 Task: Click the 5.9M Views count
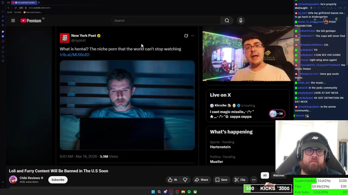[109, 156]
